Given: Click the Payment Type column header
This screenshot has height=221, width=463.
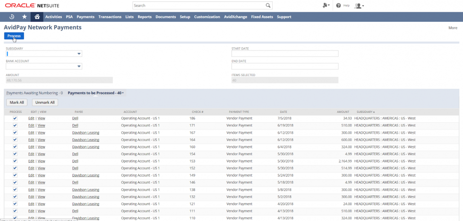Looking at the screenshot, I should coord(239,112).
